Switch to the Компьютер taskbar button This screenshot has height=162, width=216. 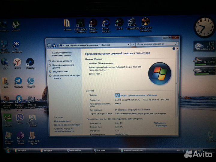tap(78, 150)
